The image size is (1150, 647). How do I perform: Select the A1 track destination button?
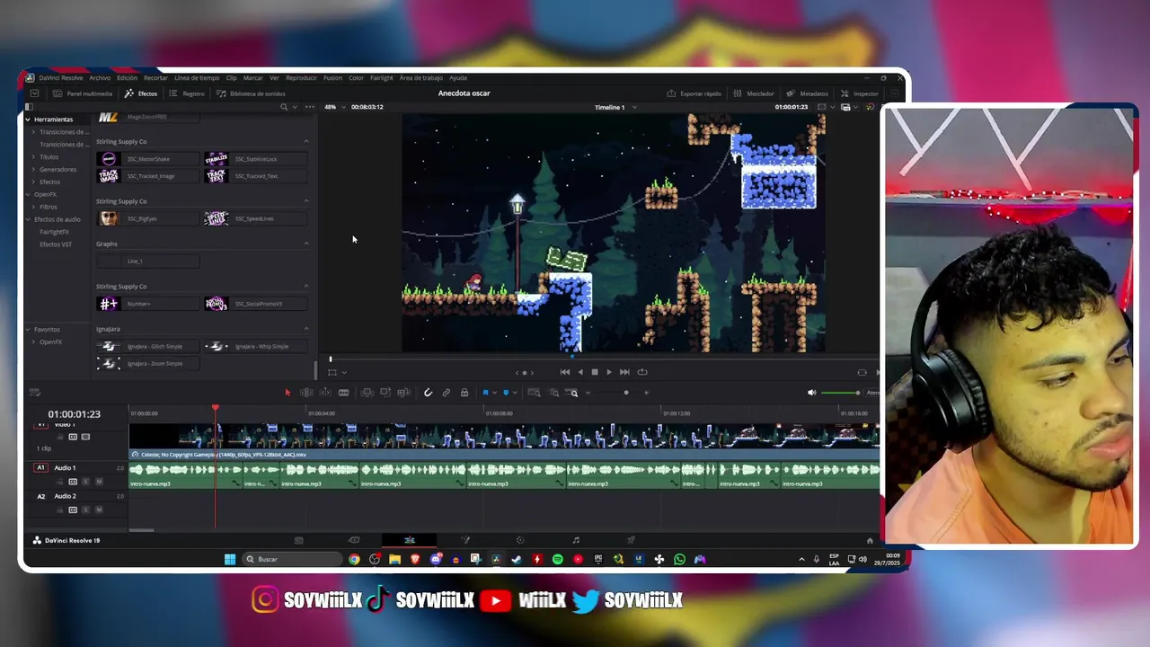(40, 468)
